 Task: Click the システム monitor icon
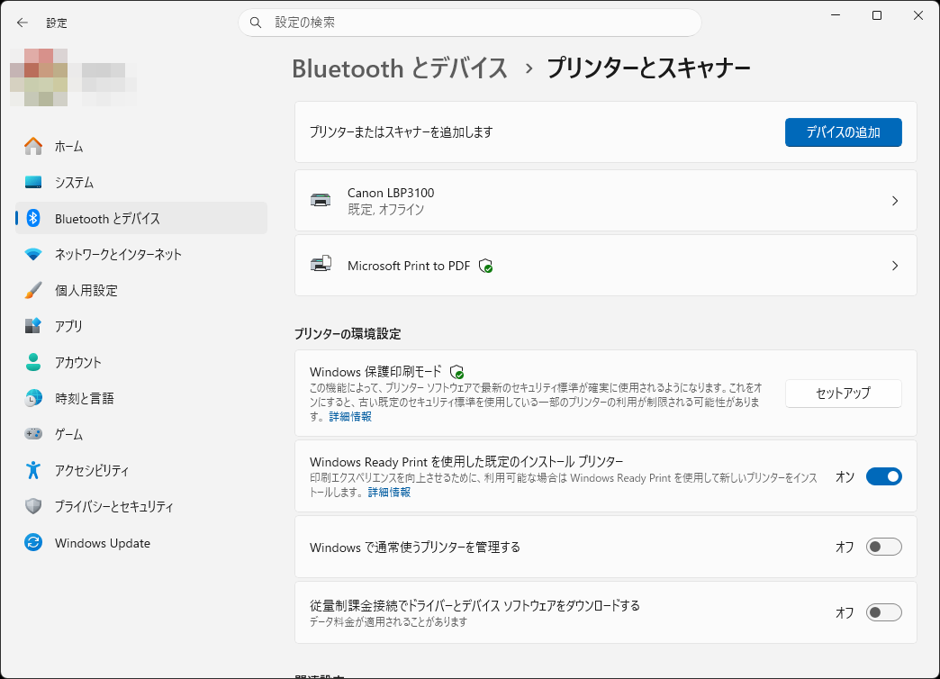pyautogui.click(x=33, y=182)
